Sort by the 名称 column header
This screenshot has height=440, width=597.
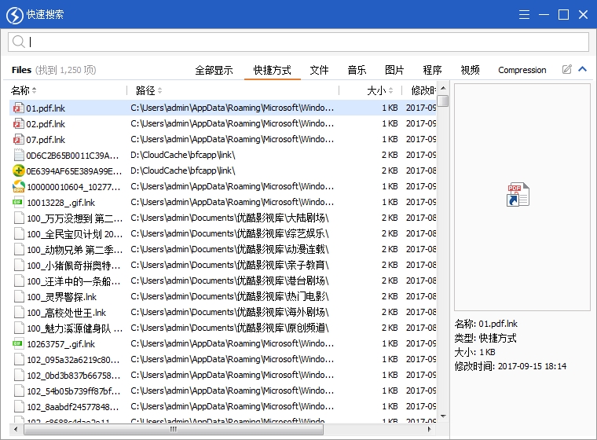coord(24,90)
